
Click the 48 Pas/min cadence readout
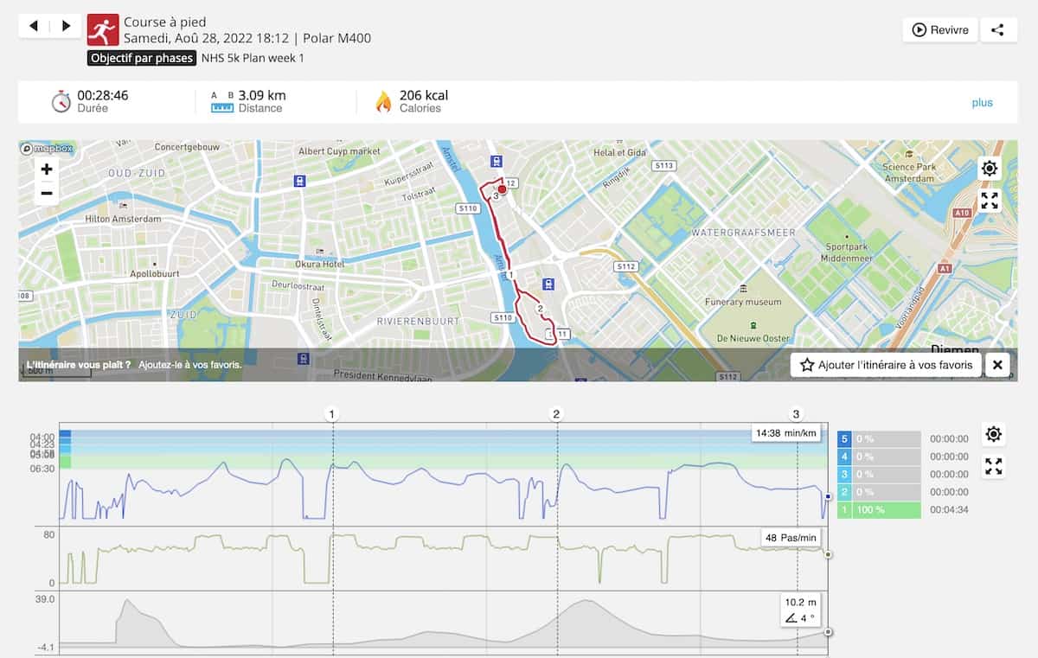(791, 538)
